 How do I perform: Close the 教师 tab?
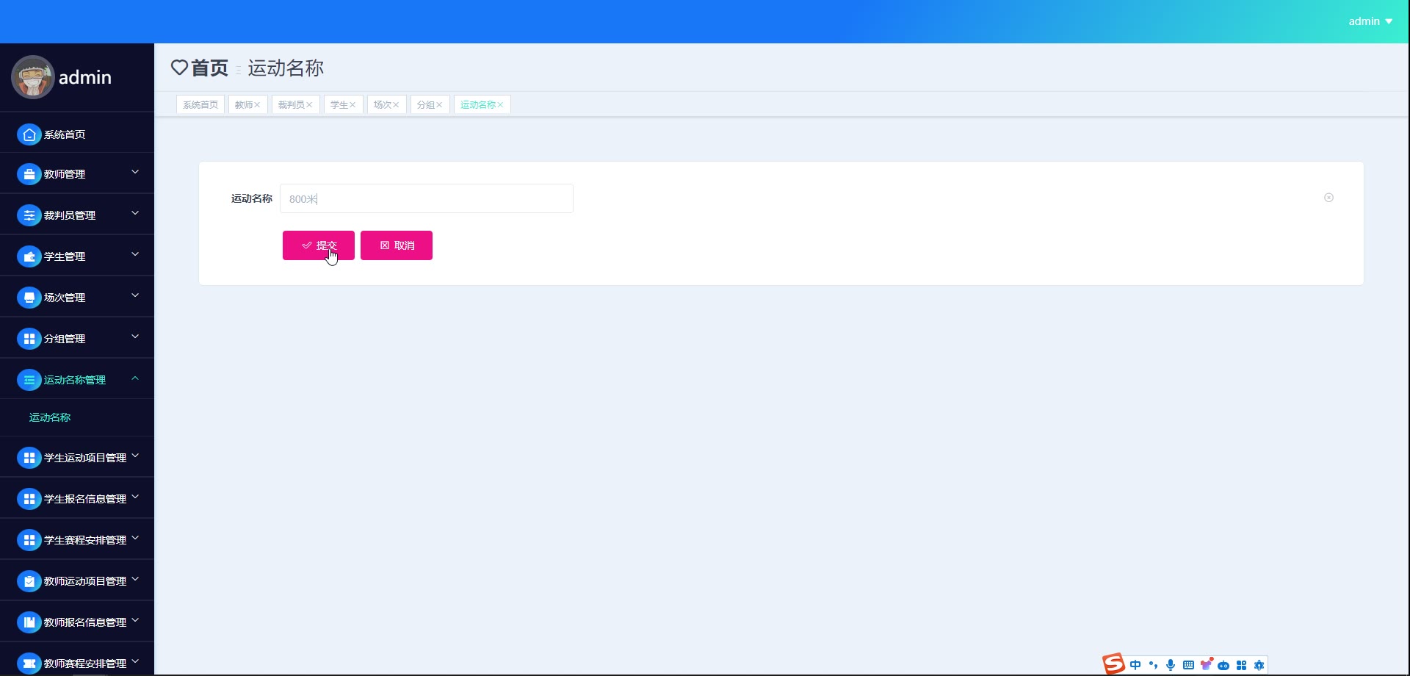click(257, 105)
